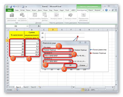Click the Undo arrow icon
Viewport: 123px width, 97px height.
pyautogui.click(x=14, y=6)
